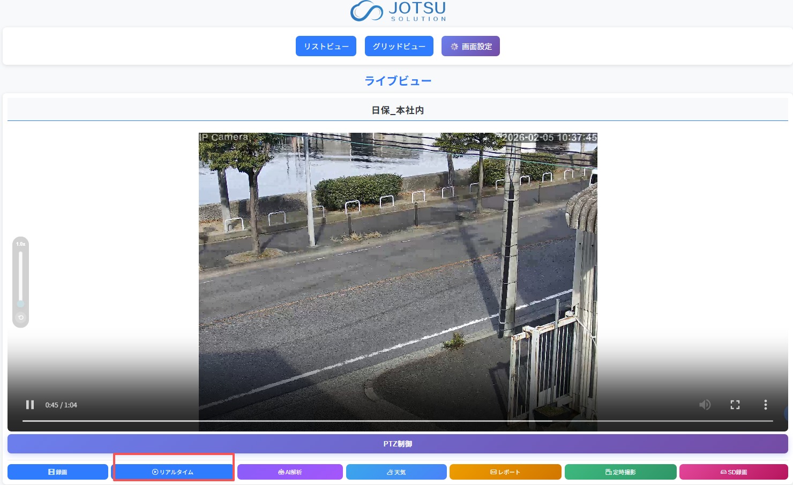The width and height of the screenshot is (793, 485).
Task: Mute the video audio
Action: click(705, 405)
